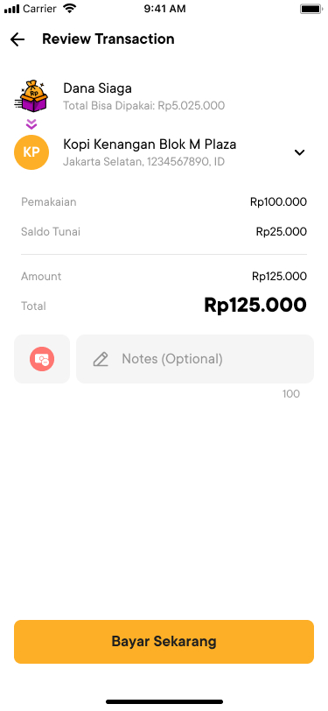The width and height of the screenshot is (328, 711).
Task: Click the Bayar Sekarang button
Action: click(x=164, y=642)
